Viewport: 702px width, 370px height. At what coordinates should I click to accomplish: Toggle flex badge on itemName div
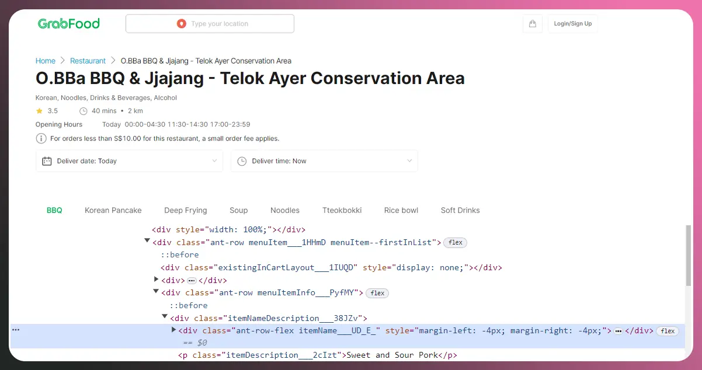(x=668, y=331)
